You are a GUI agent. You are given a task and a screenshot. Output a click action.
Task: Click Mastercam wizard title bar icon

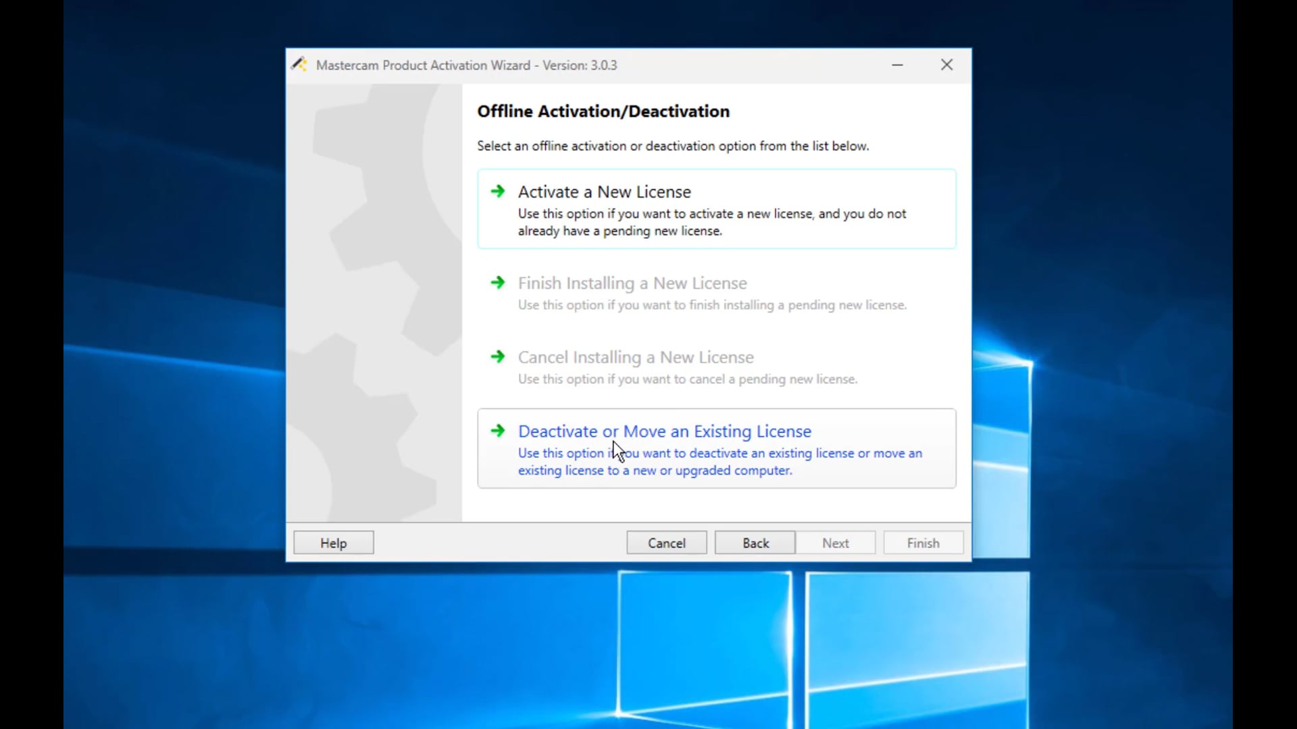(299, 65)
